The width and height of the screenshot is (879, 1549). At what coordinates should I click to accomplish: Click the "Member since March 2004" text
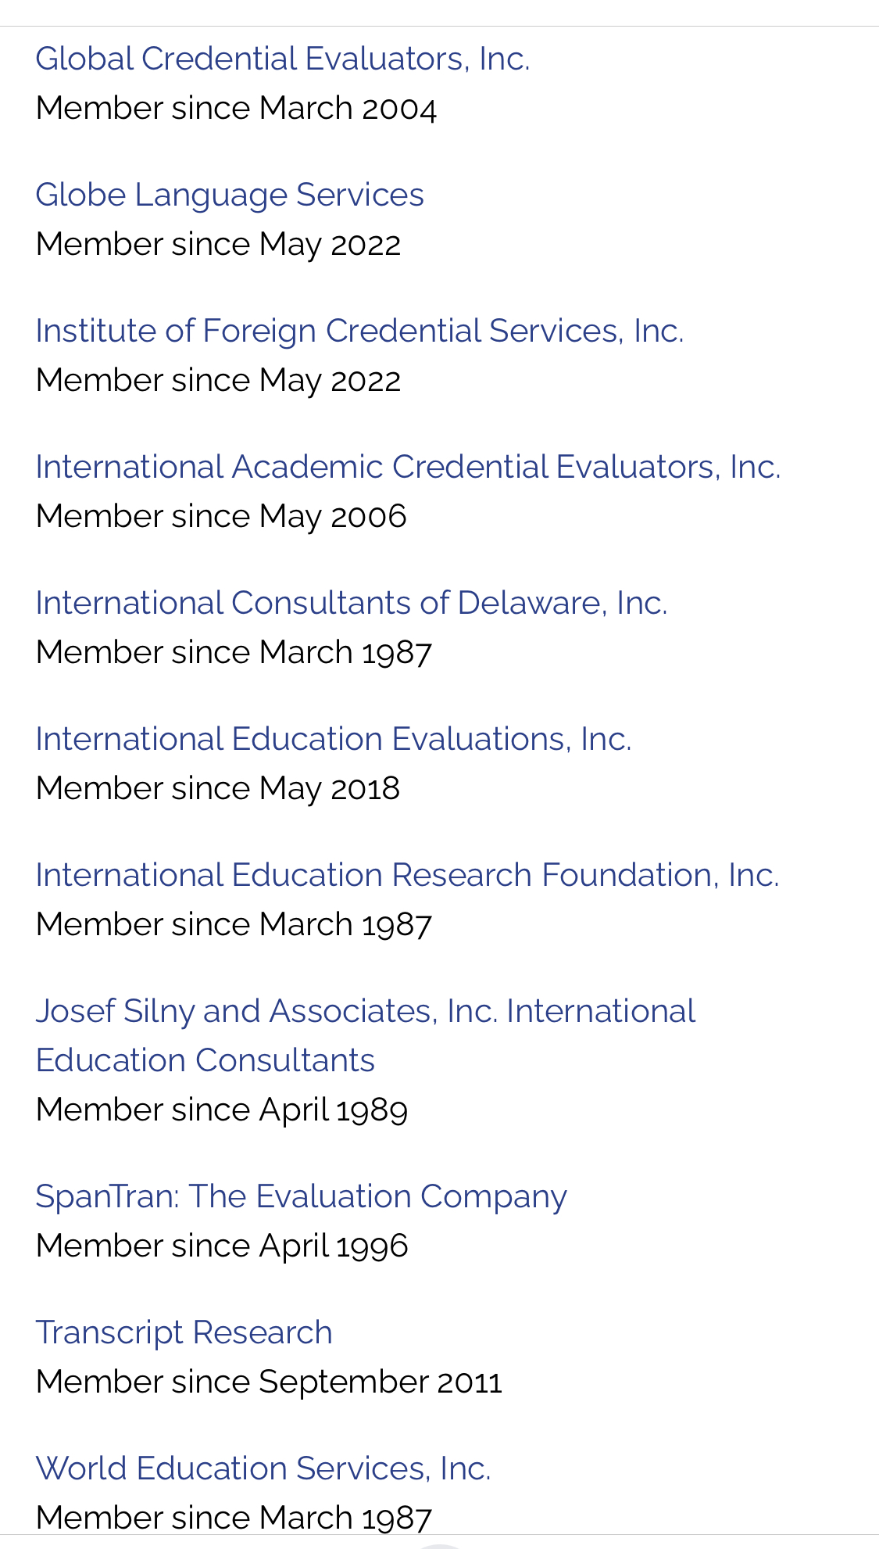[x=236, y=109]
